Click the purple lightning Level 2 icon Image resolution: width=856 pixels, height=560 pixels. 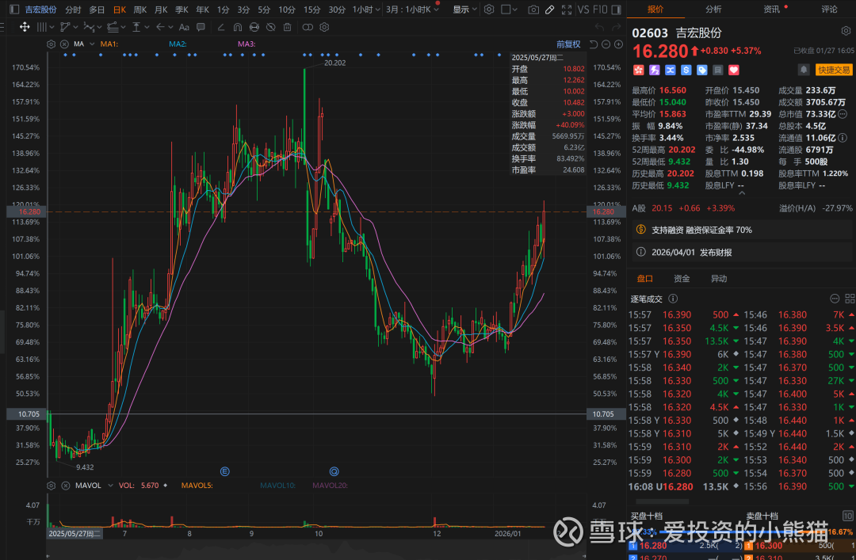[x=654, y=70]
